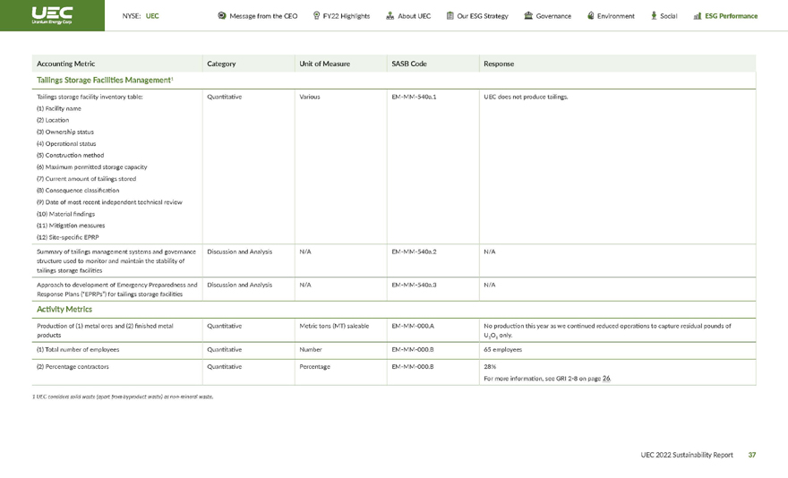Open the UEC Uranium Energy Corp logo
This screenshot has width=788, height=478.
(52, 15)
